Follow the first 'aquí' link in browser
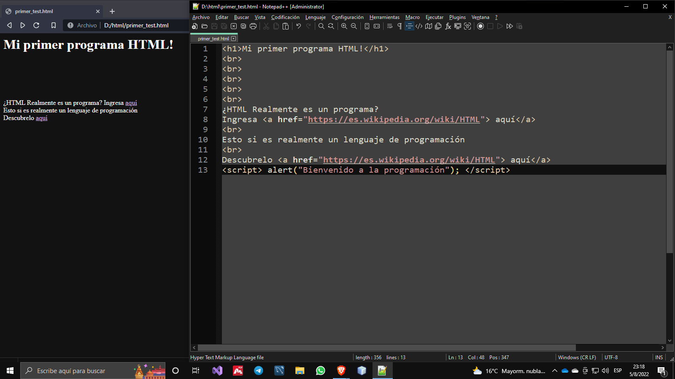Screen dimensions: 675x379 pos(131,103)
